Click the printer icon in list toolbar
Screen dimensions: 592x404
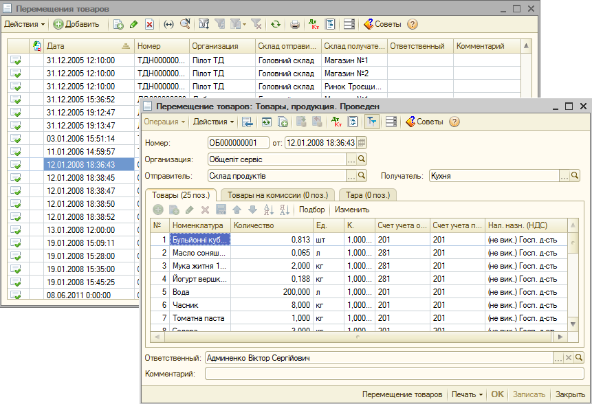coord(295,24)
